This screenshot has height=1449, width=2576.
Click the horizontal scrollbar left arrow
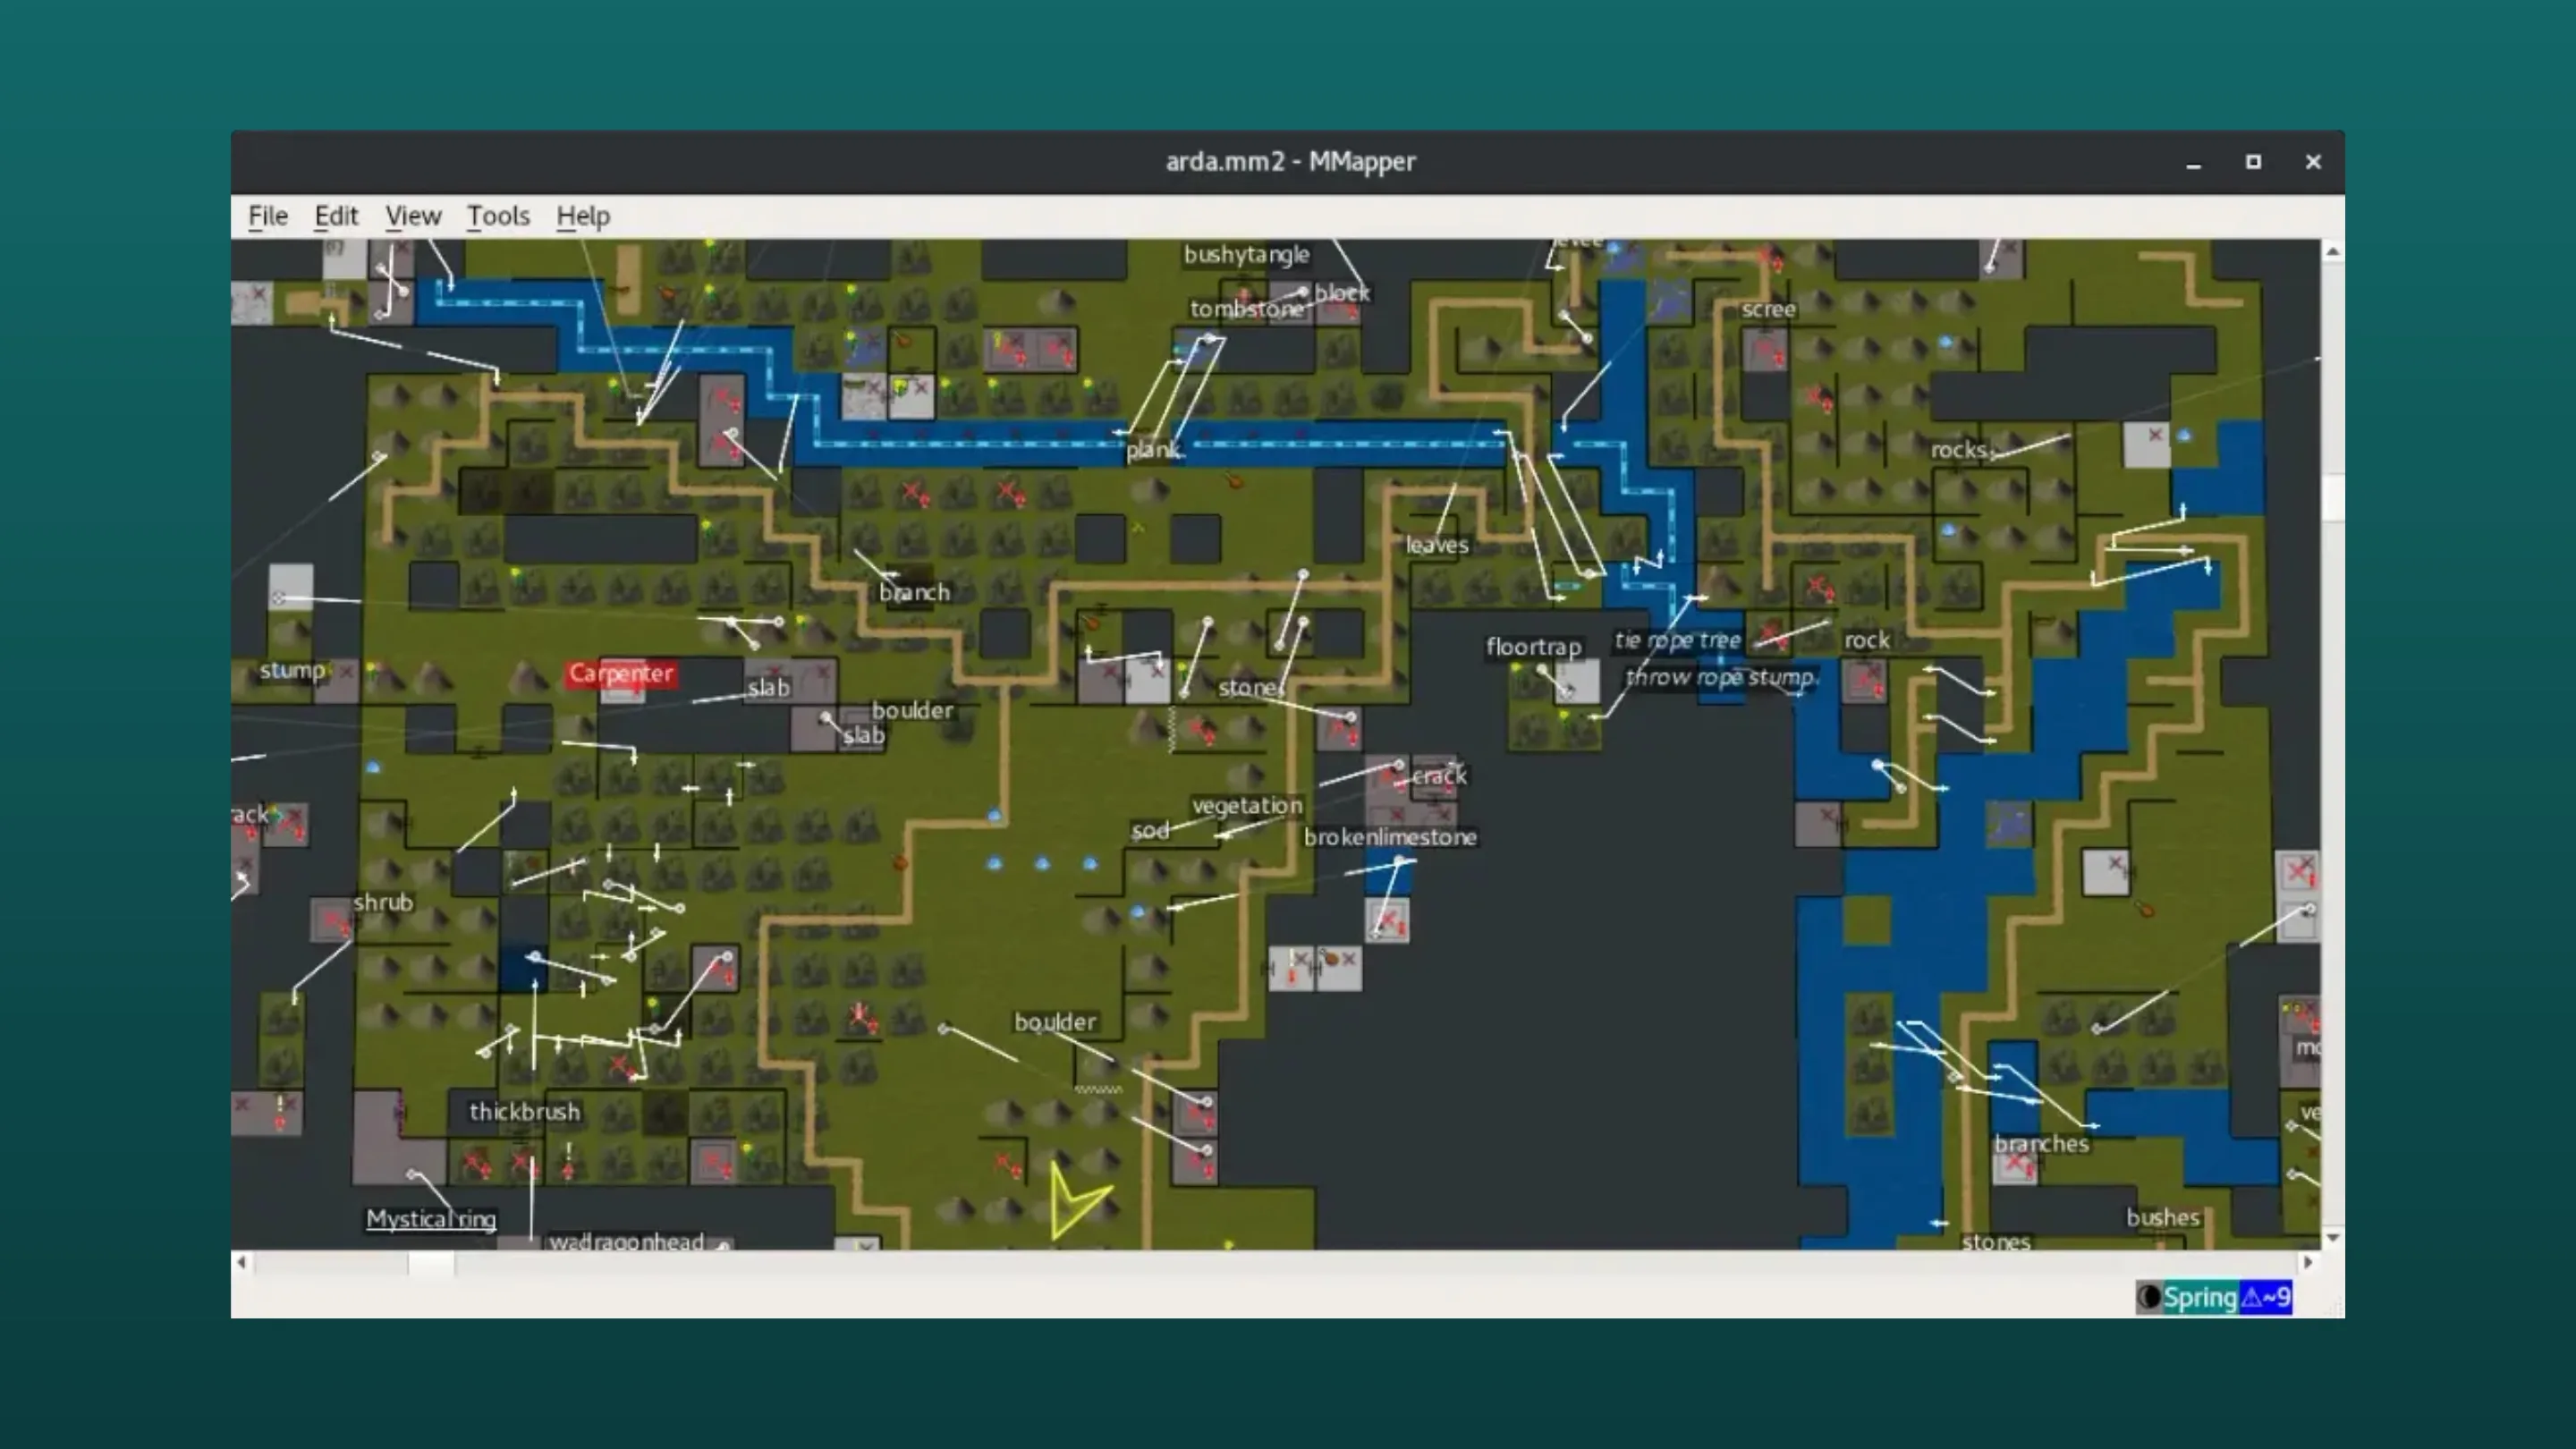click(x=241, y=1262)
